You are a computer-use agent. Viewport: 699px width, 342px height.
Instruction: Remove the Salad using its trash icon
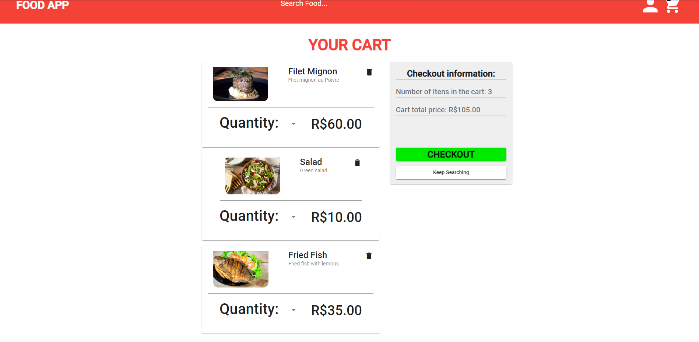point(357,162)
